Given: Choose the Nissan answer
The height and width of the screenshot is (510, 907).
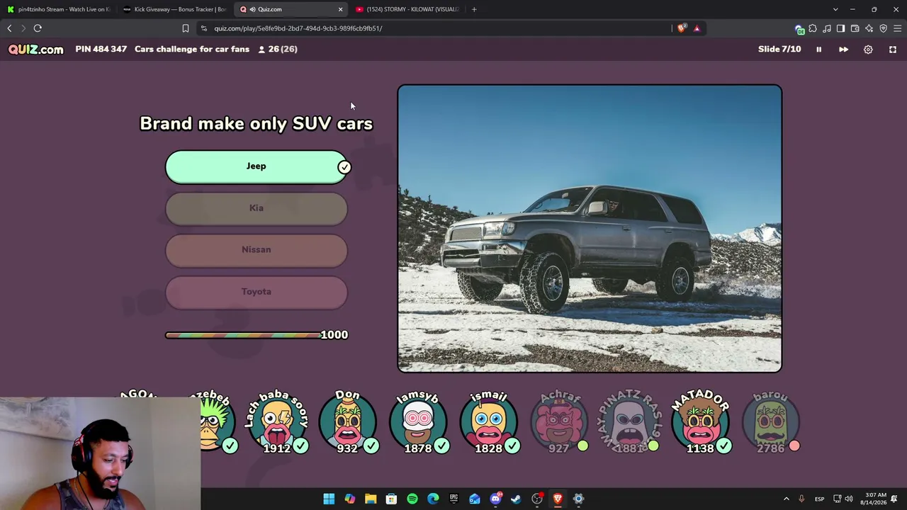Looking at the screenshot, I should pyautogui.click(x=257, y=250).
